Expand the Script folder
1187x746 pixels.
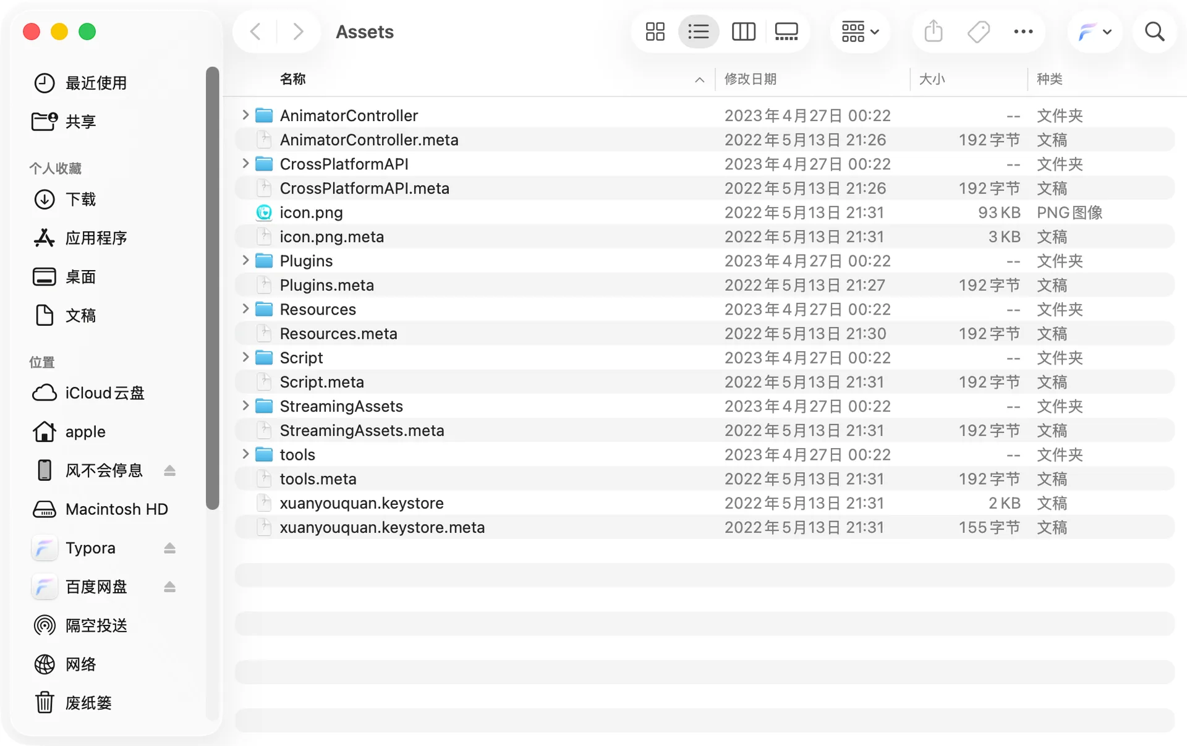pyautogui.click(x=245, y=357)
